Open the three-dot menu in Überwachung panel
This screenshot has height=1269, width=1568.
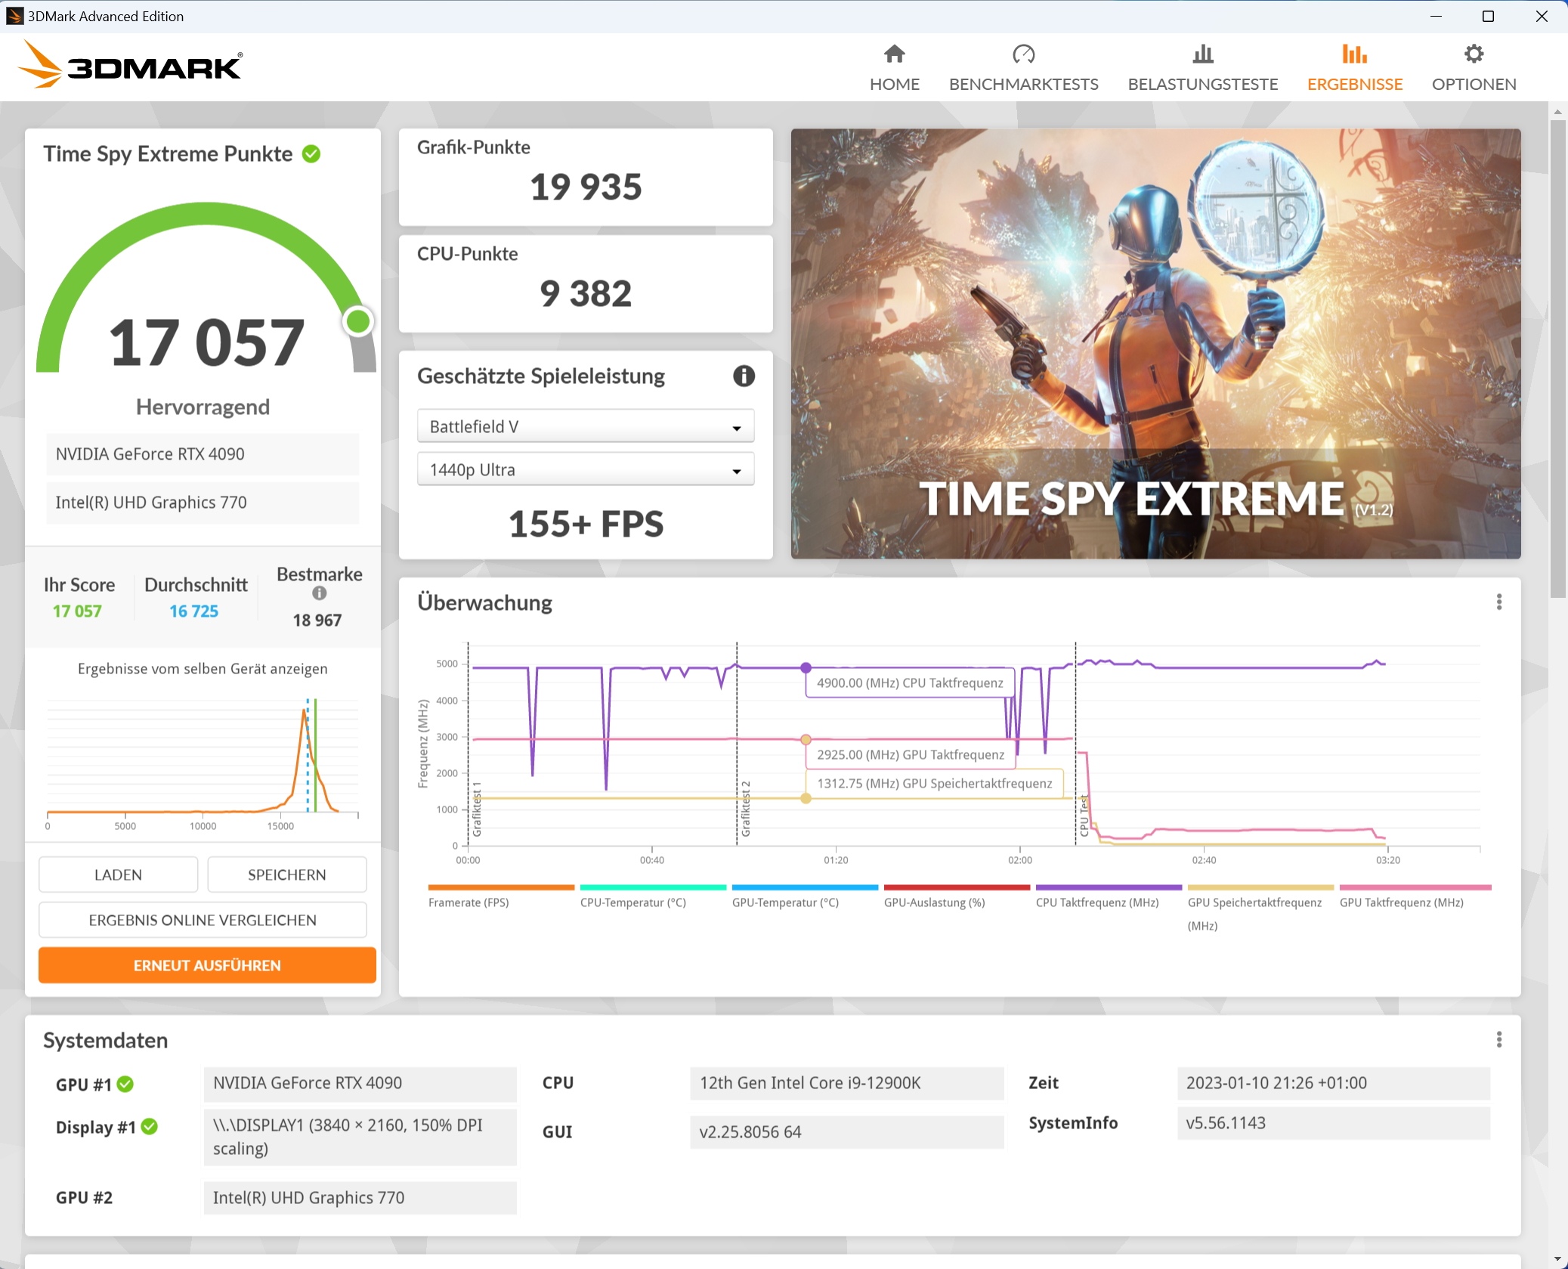(1498, 602)
